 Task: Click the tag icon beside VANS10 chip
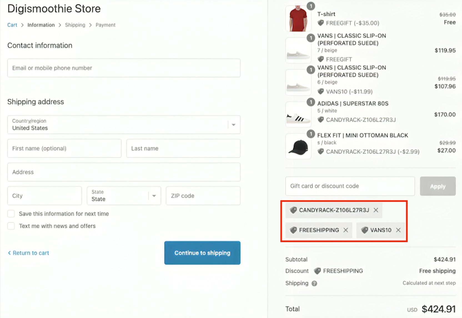coord(365,230)
